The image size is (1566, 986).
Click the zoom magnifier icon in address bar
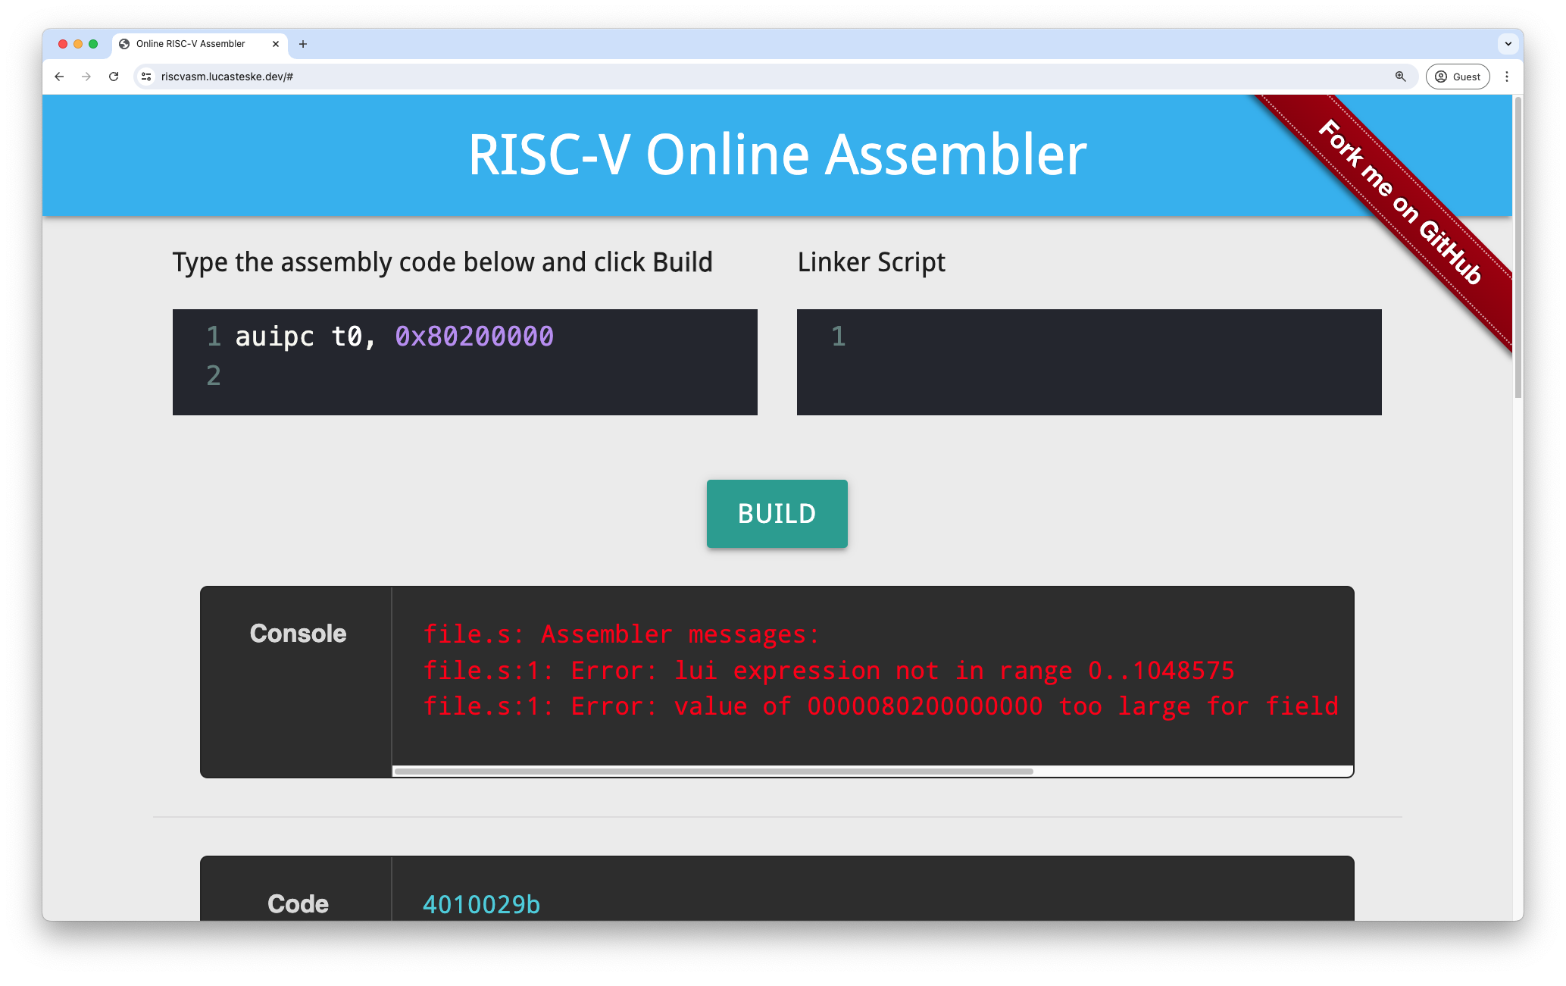[x=1400, y=77]
